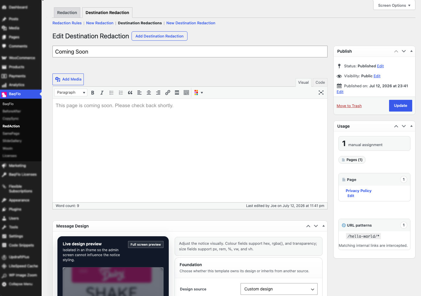Edit the Public visibility setting
Screen dimensions: 421x296
click(x=377, y=76)
